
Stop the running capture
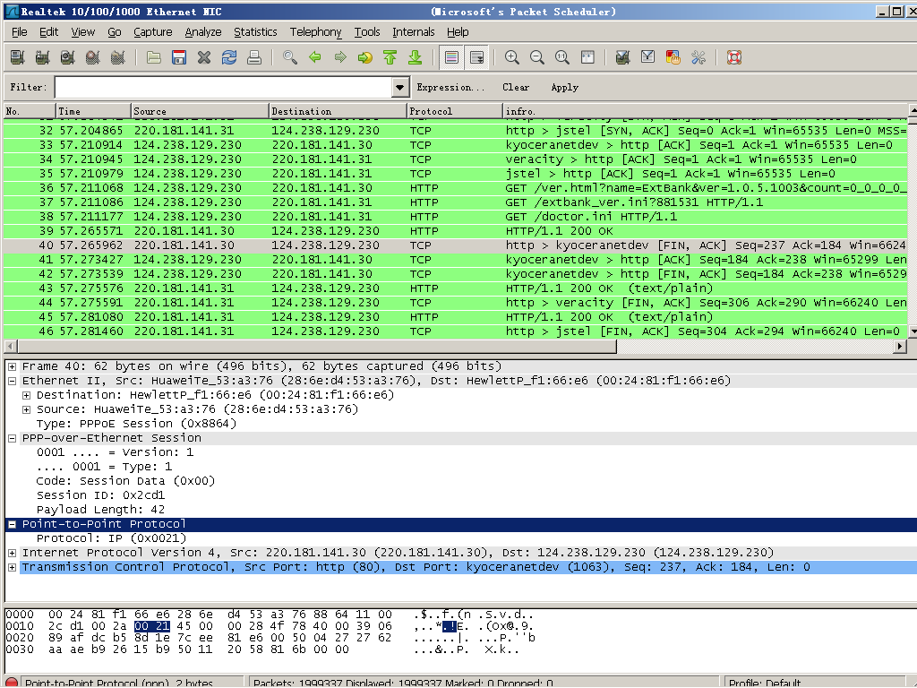pos(93,57)
